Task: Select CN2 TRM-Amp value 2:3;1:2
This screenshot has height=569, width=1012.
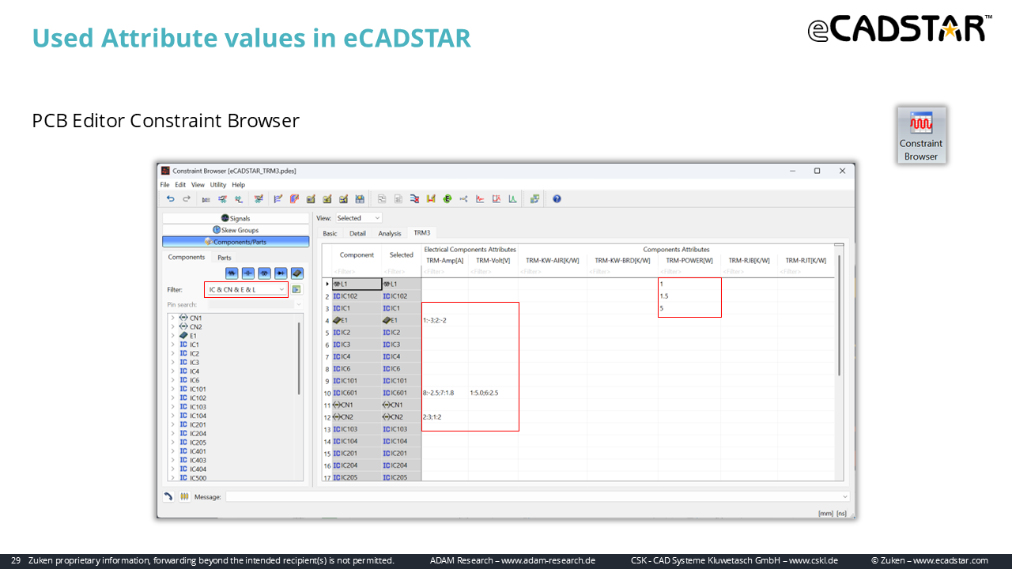Action: click(x=432, y=416)
